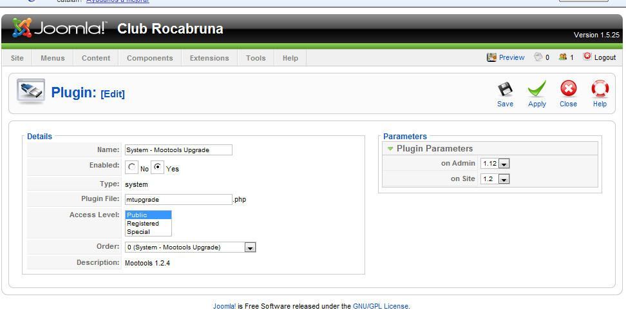Select the No radio for Enabled
This screenshot has width=626, height=319.
pos(131,168)
